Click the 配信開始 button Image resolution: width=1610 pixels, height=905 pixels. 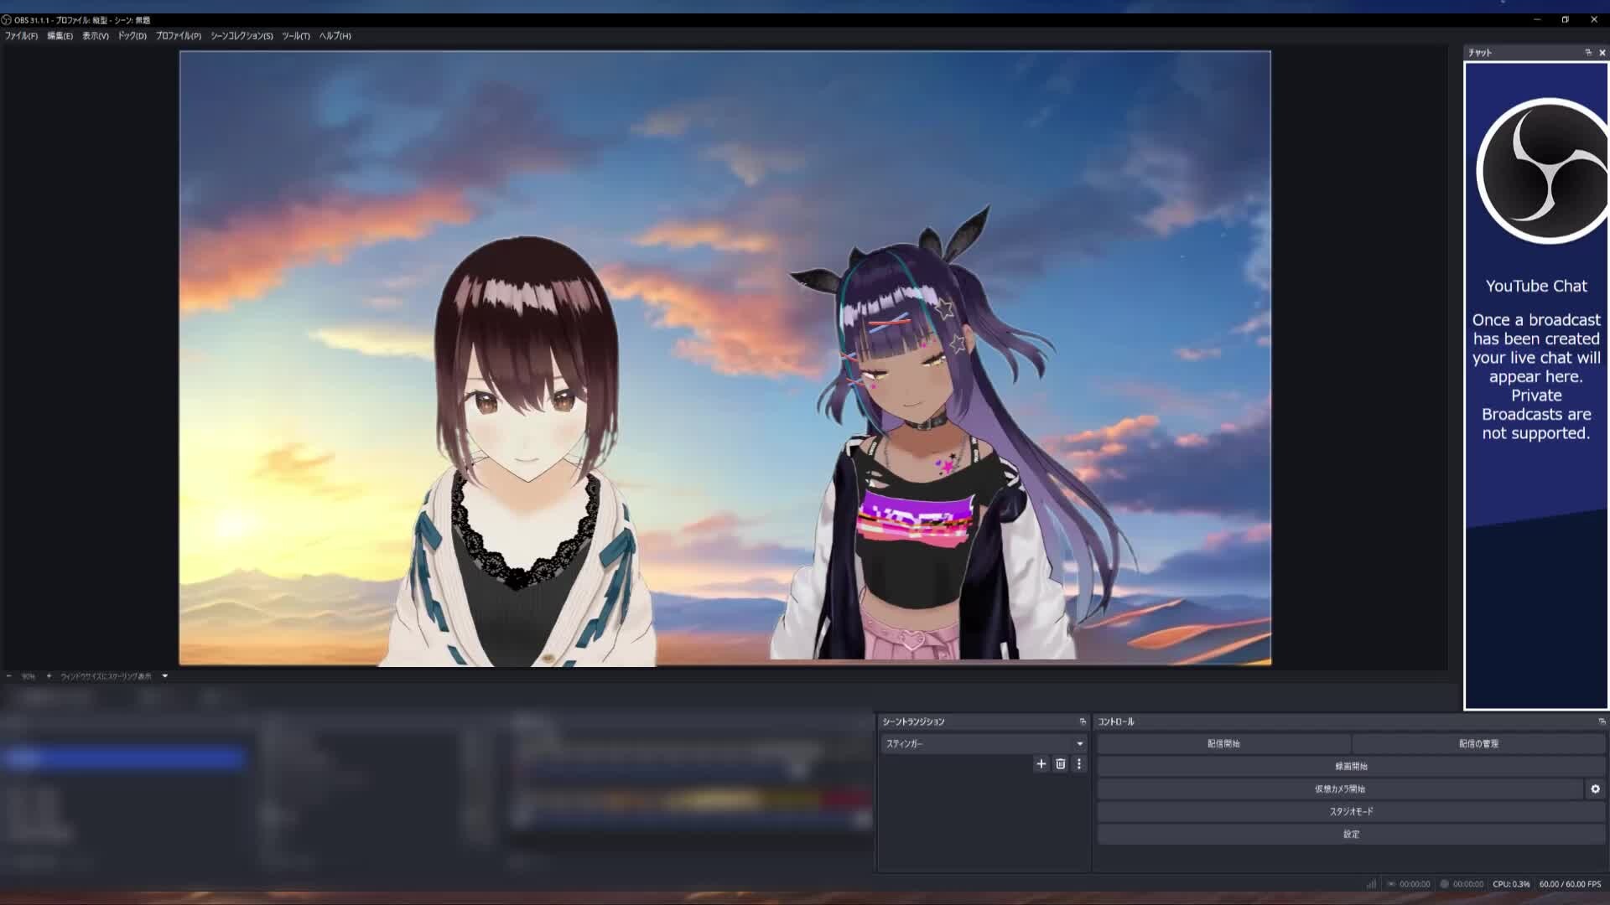[x=1223, y=743]
